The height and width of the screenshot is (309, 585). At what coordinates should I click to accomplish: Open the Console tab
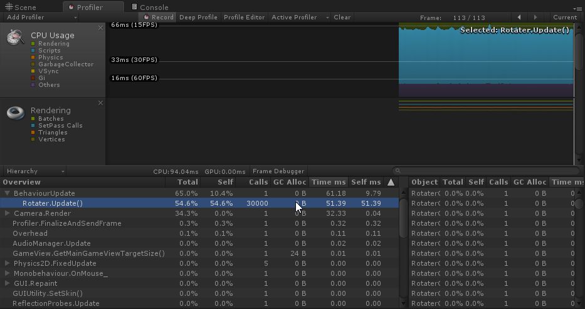point(150,7)
